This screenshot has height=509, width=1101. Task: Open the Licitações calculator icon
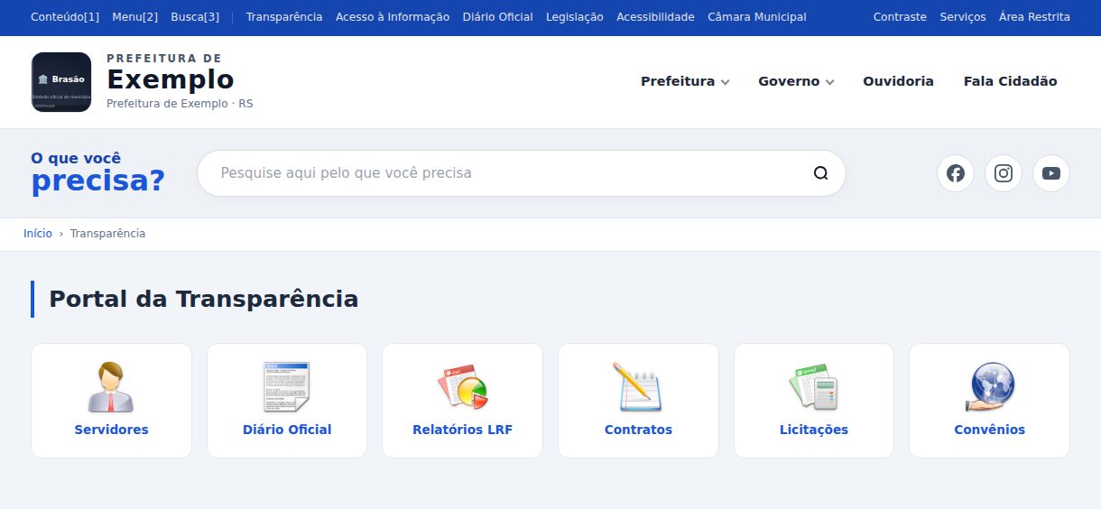coord(814,387)
